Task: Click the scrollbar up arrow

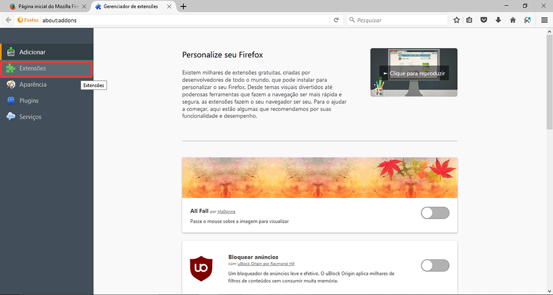Action: coord(549,32)
